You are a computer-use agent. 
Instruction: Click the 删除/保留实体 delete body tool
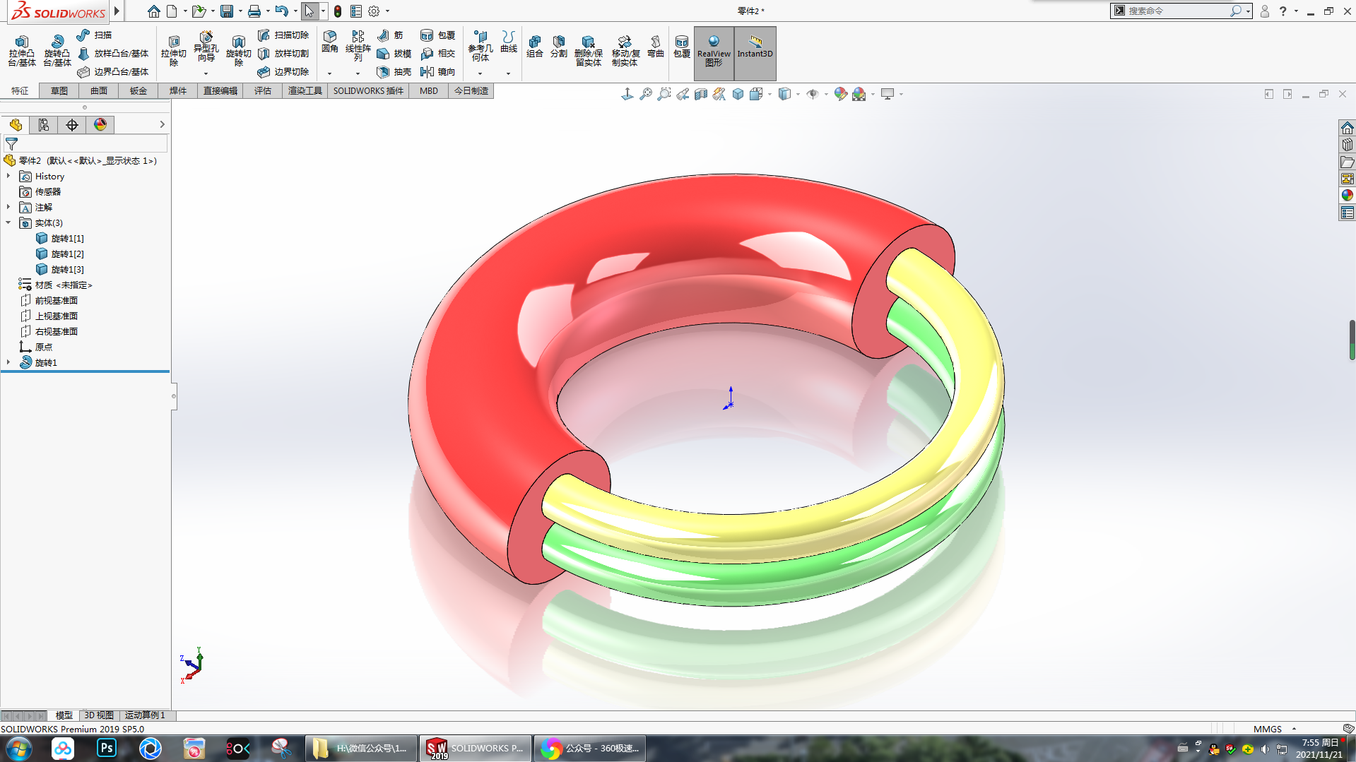pyautogui.click(x=588, y=50)
